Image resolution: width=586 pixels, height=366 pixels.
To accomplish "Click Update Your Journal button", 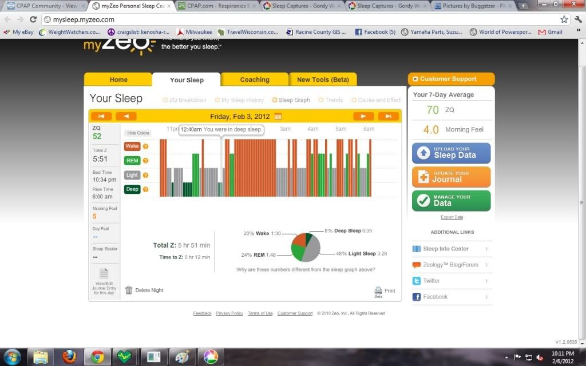I will coord(452,177).
